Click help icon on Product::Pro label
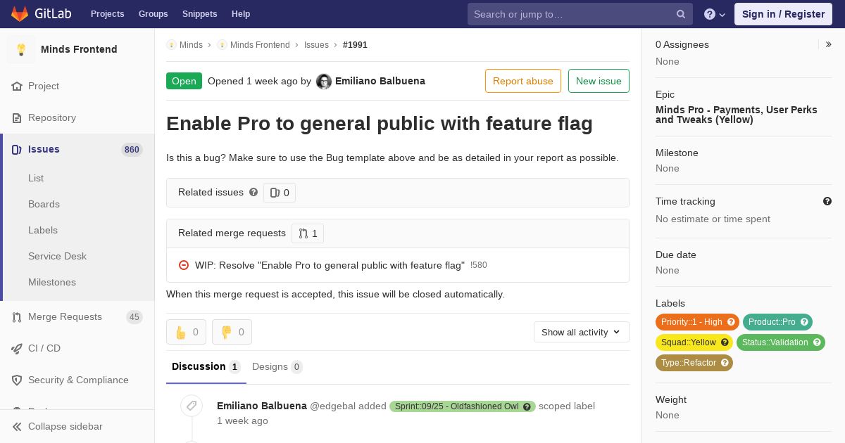845x443 pixels. pyautogui.click(x=804, y=322)
